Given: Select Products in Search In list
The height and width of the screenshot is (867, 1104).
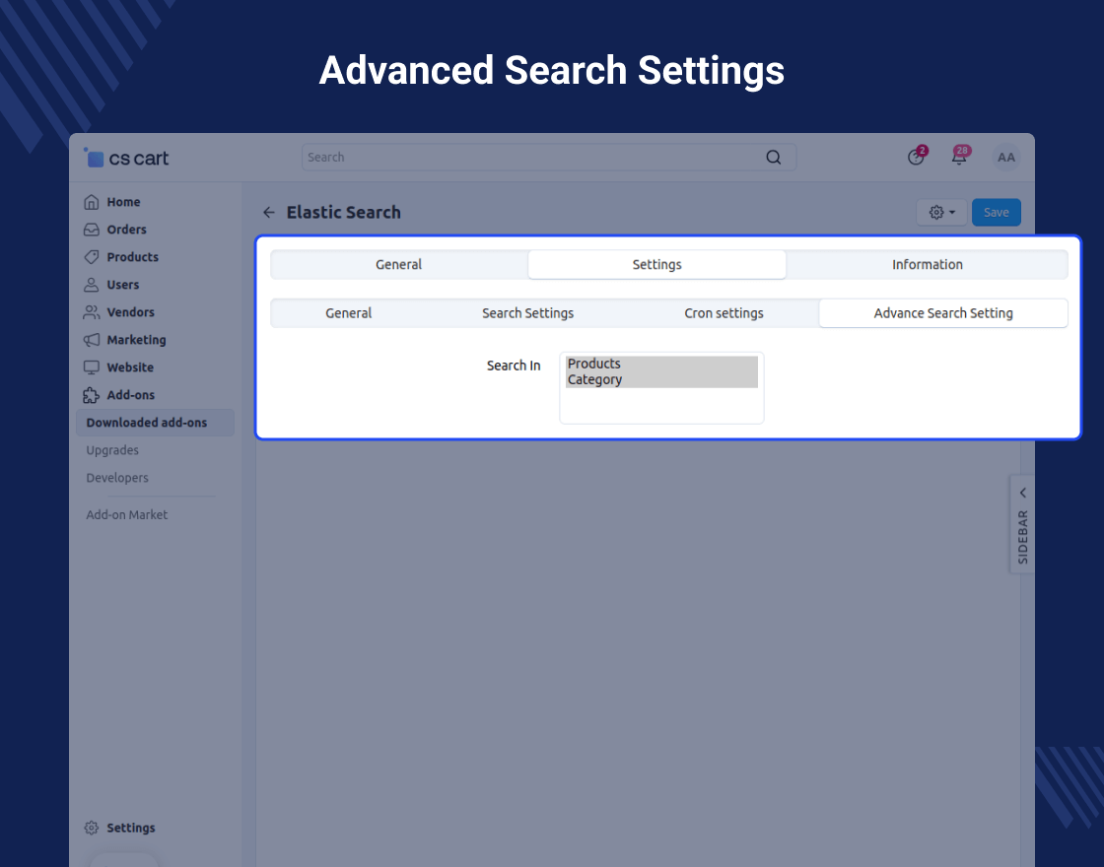Looking at the screenshot, I should tap(594, 365).
